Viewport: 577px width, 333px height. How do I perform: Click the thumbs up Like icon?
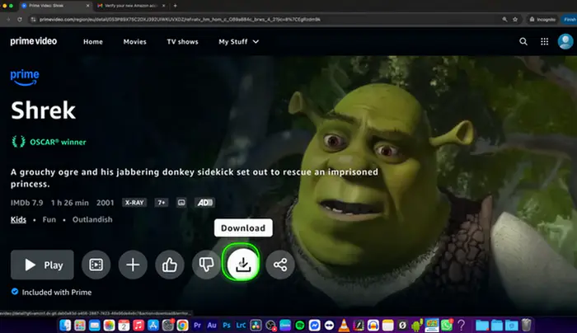tap(170, 265)
